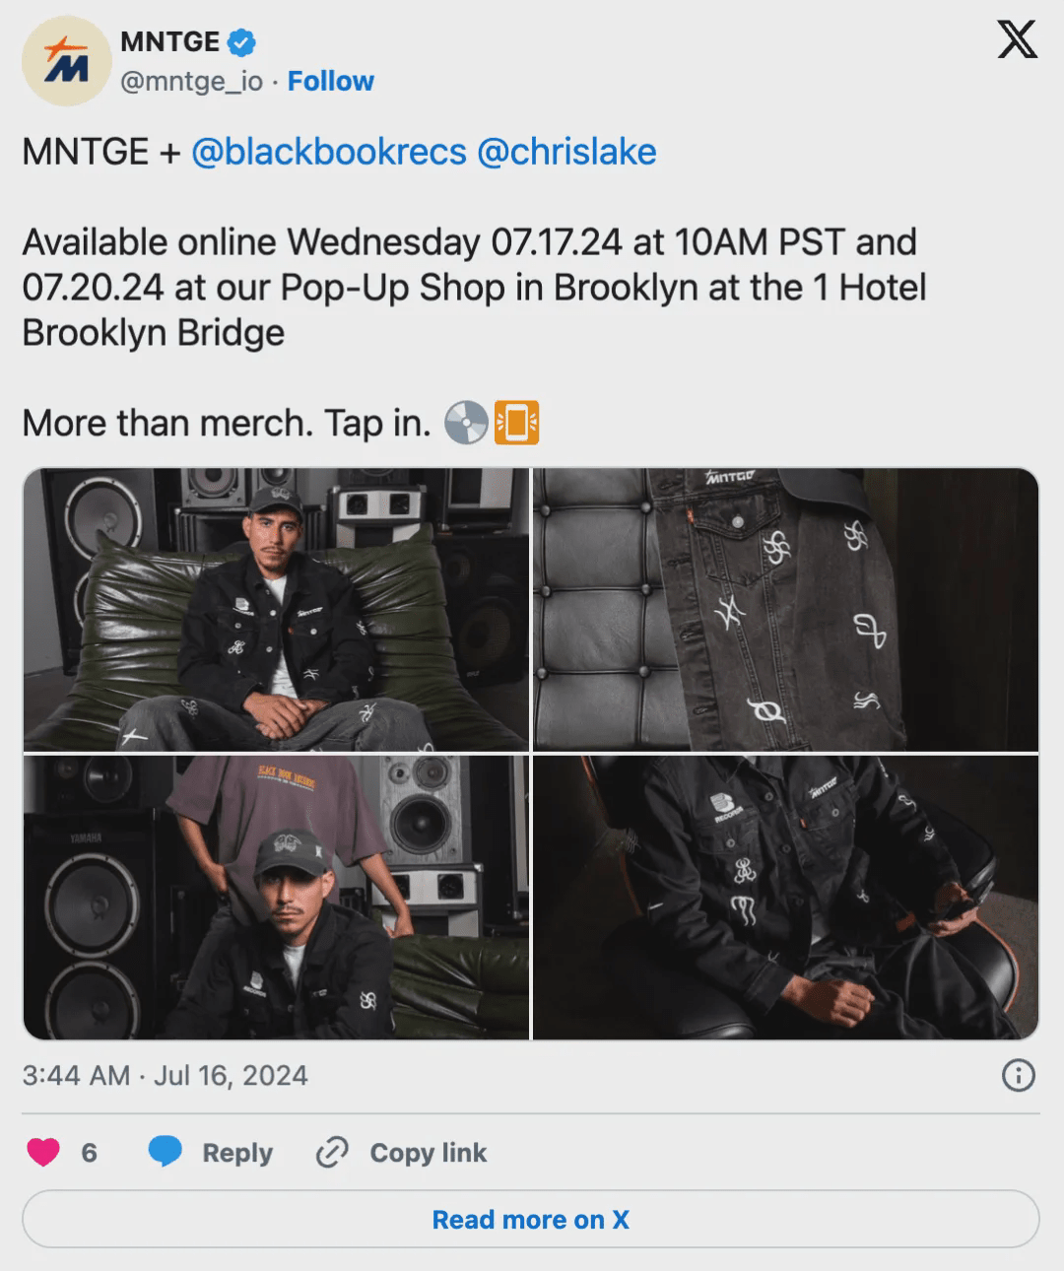Follow the @mntge_io account
The image size is (1064, 1271).
coord(330,81)
